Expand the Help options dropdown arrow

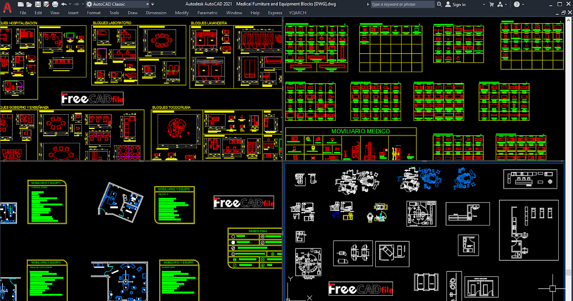pyautogui.click(x=524, y=4)
